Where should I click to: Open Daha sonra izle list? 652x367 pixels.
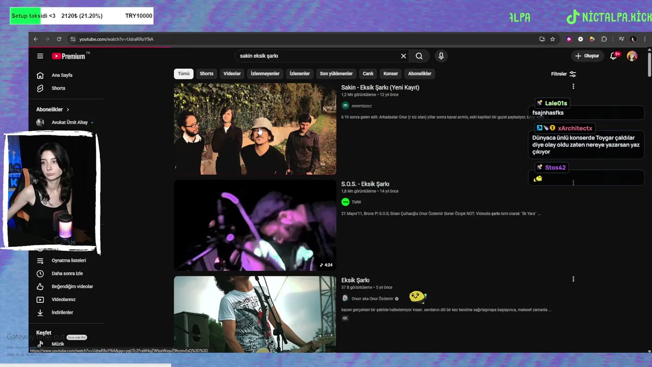[x=66, y=274]
